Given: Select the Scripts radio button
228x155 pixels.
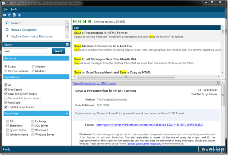Looking at the screenshot, I should point(6,66).
